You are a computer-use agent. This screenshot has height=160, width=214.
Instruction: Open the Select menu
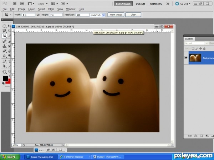[x=41, y=9]
